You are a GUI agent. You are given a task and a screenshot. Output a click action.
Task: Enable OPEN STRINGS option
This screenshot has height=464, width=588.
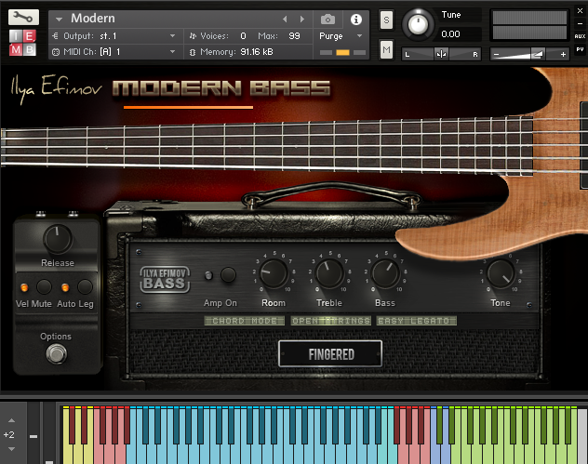(x=331, y=321)
